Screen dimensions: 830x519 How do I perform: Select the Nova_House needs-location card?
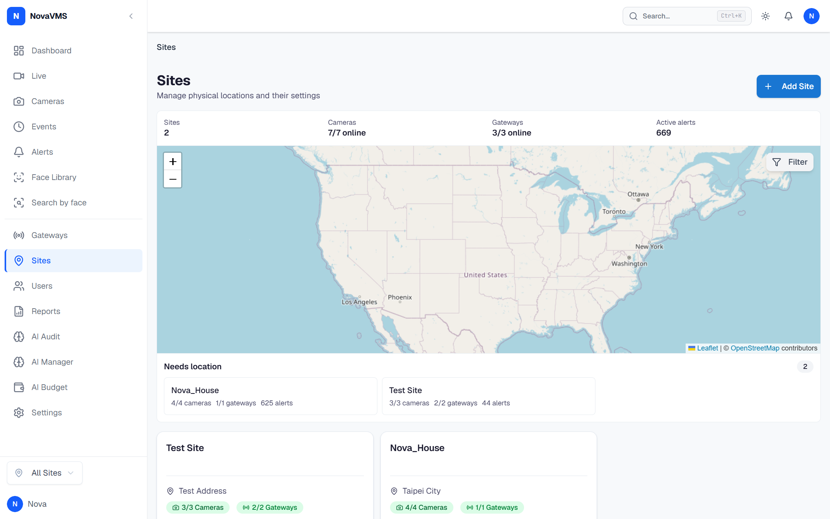click(x=271, y=396)
